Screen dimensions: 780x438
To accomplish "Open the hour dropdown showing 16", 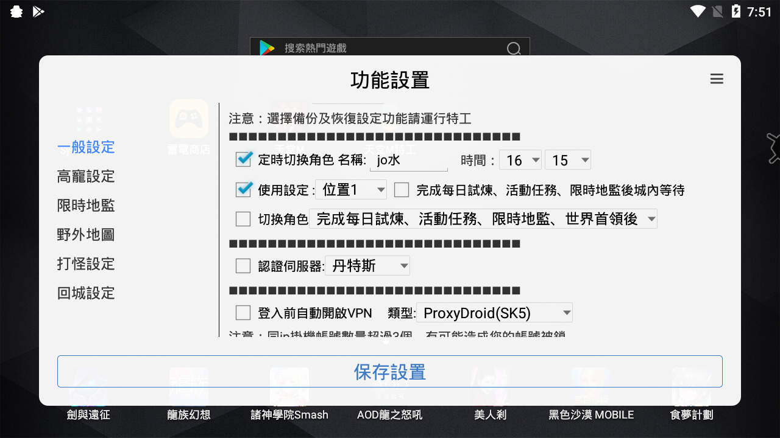I will click(520, 160).
